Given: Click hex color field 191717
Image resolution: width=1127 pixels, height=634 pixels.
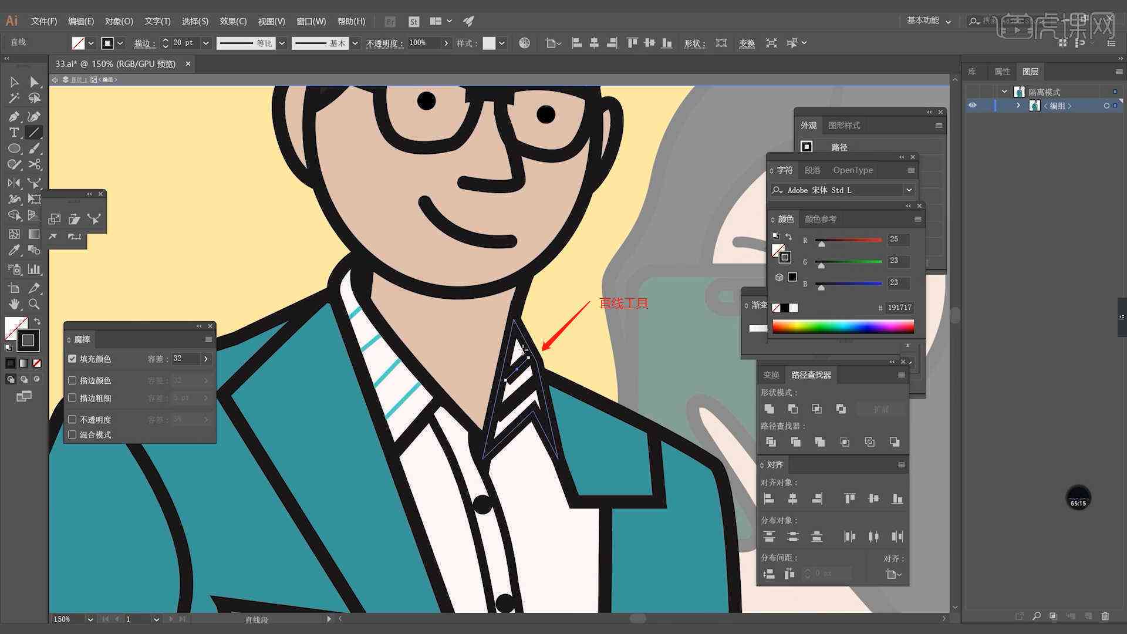Looking at the screenshot, I should 899,308.
